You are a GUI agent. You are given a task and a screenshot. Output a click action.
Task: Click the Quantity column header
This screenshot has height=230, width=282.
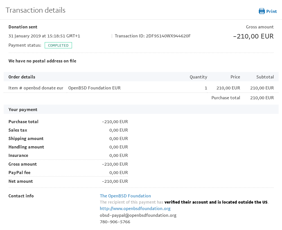198,77
